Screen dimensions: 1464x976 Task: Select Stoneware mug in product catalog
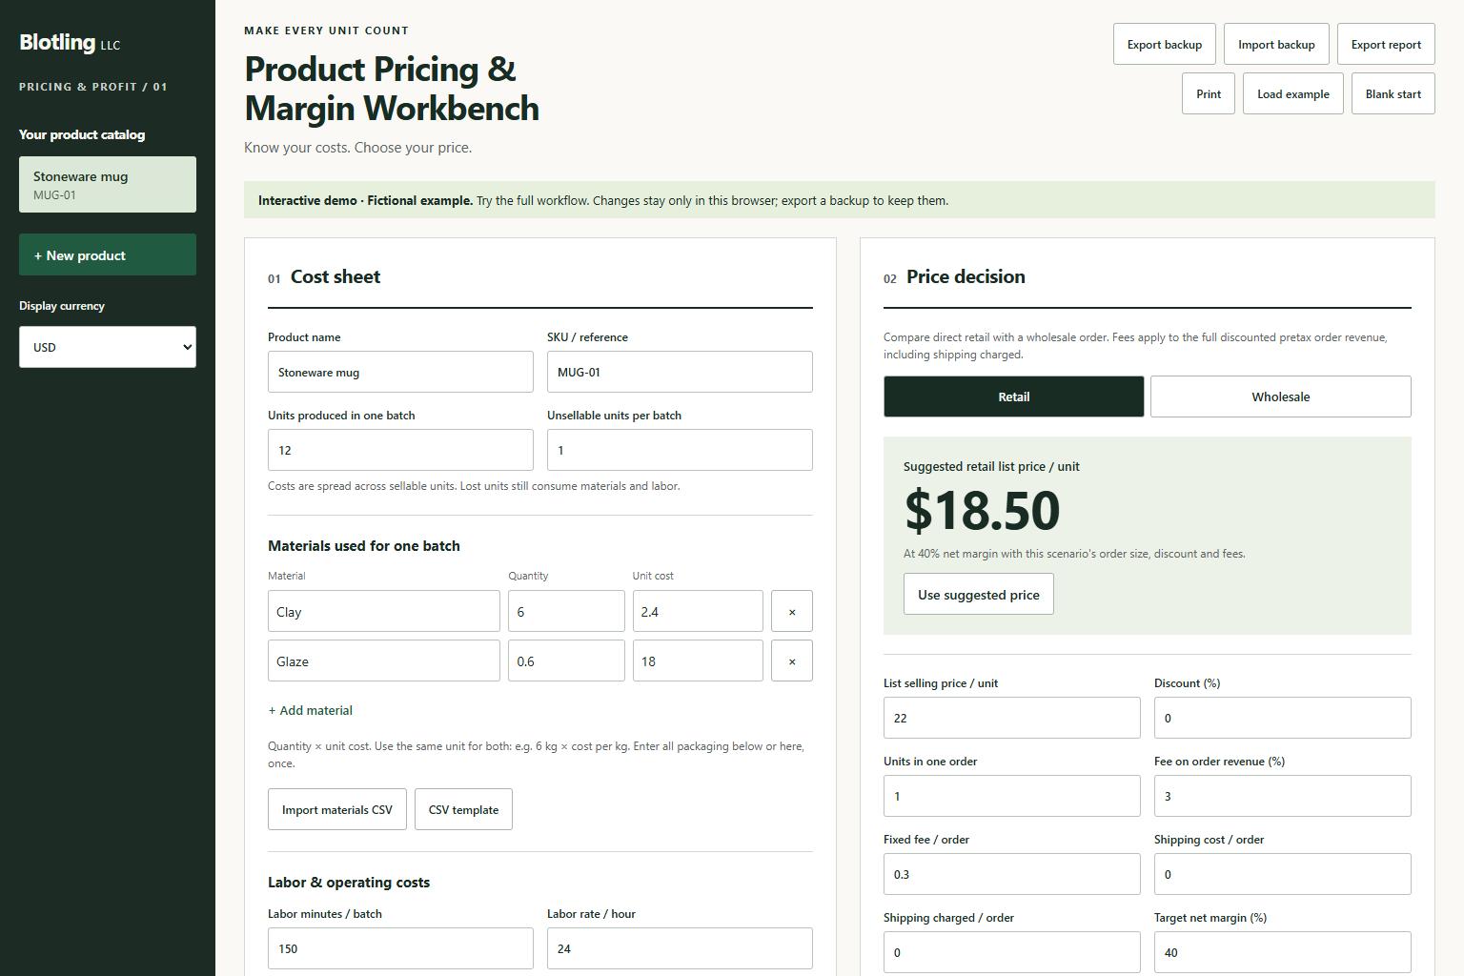click(x=108, y=185)
